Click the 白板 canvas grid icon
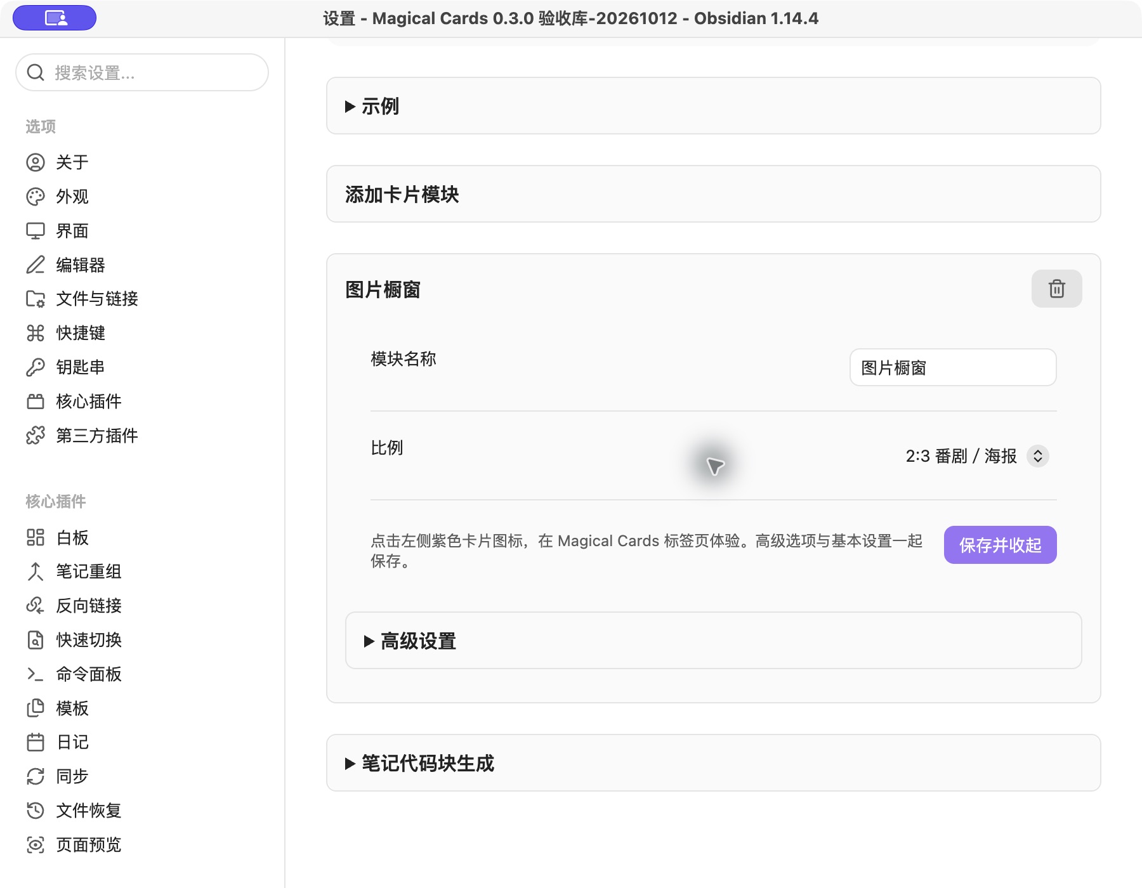1142x888 pixels. tap(36, 538)
